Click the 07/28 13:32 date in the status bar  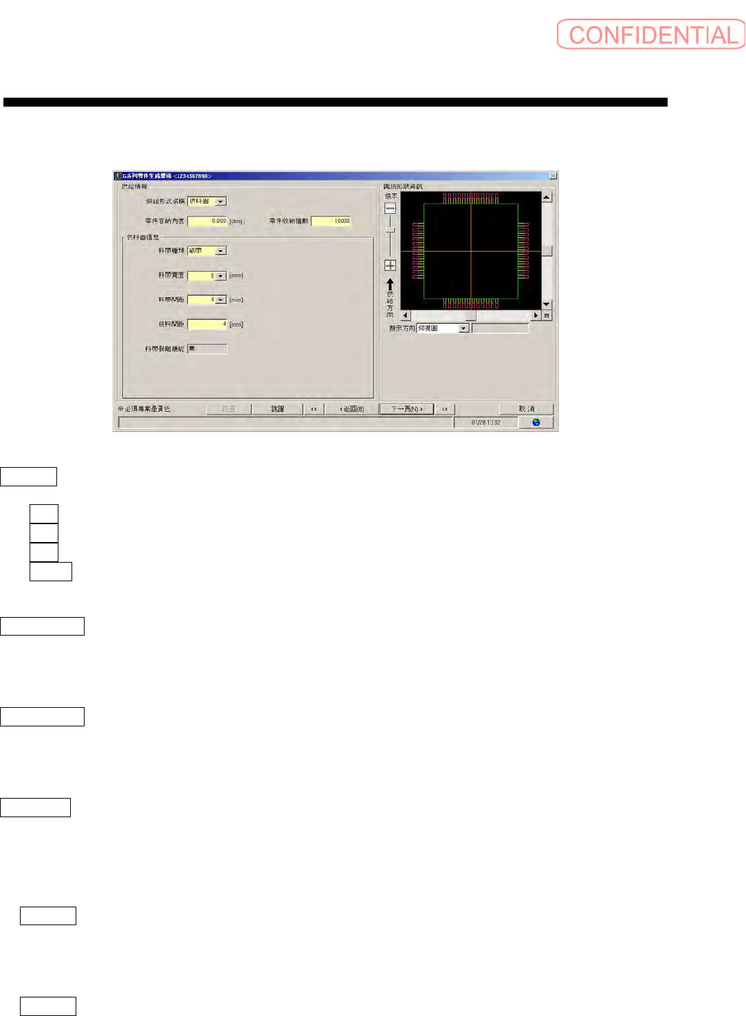pos(485,422)
